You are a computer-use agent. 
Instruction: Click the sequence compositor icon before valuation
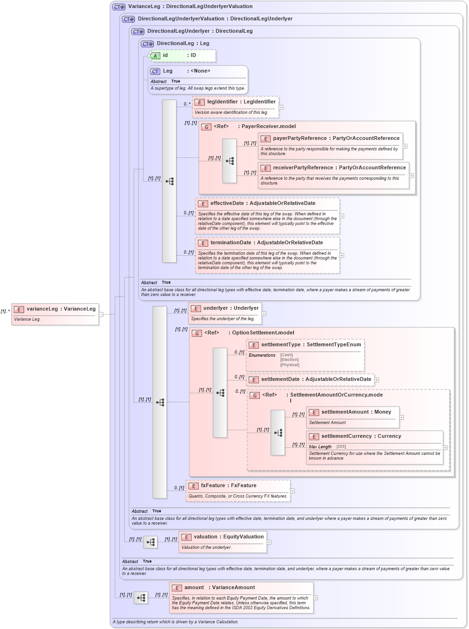[150, 542]
